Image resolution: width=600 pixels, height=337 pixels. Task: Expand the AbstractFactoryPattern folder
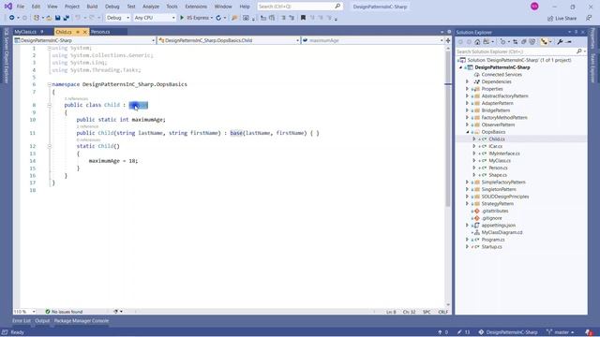(467, 95)
